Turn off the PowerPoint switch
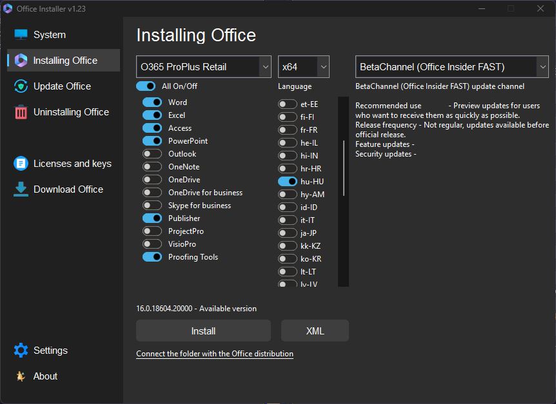Image resolution: width=556 pixels, height=404 pixels. (x=152, y=141)
